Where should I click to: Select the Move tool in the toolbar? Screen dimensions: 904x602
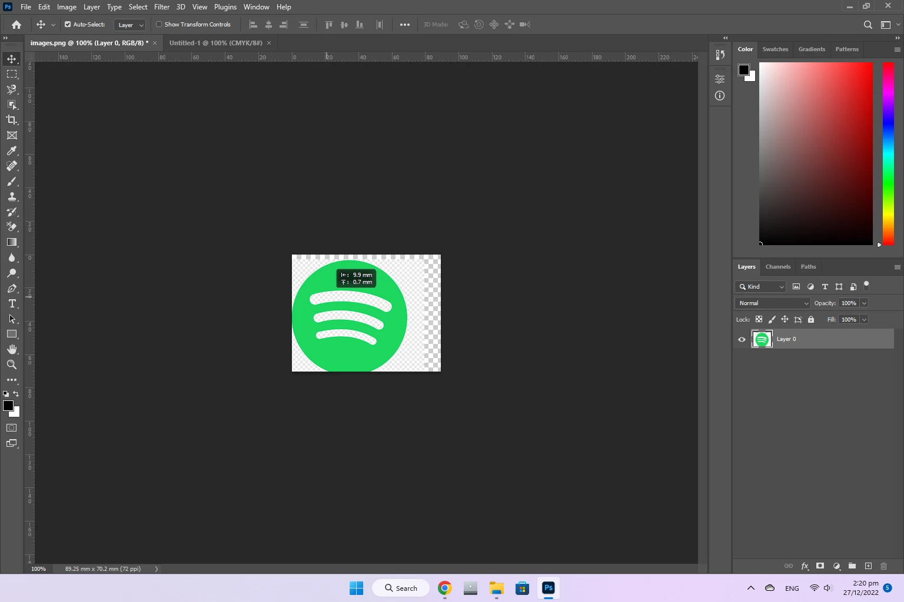coord(12,59)
